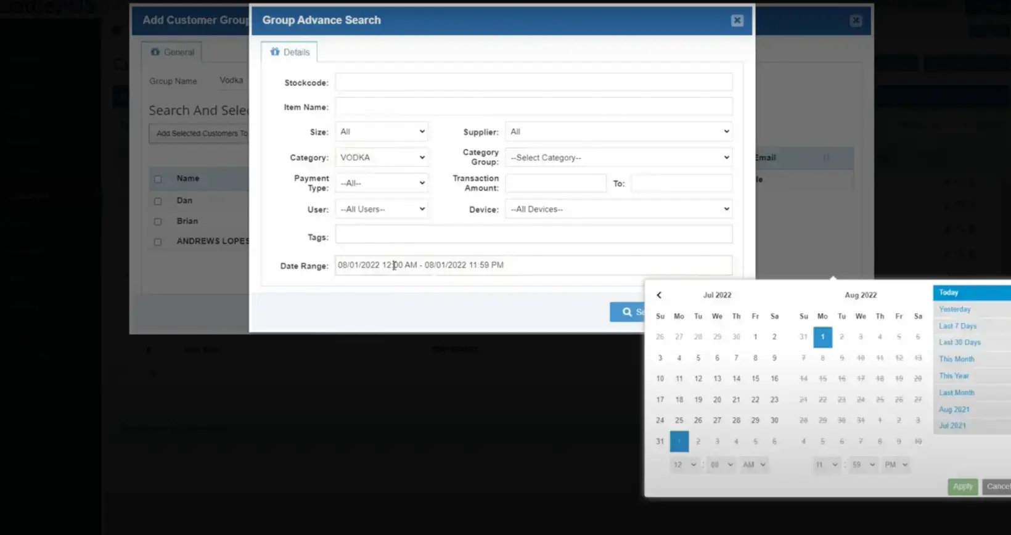Viewport: 1011px width, 535px height.
Task: Expand the Device dropdown
Action: 618,210
